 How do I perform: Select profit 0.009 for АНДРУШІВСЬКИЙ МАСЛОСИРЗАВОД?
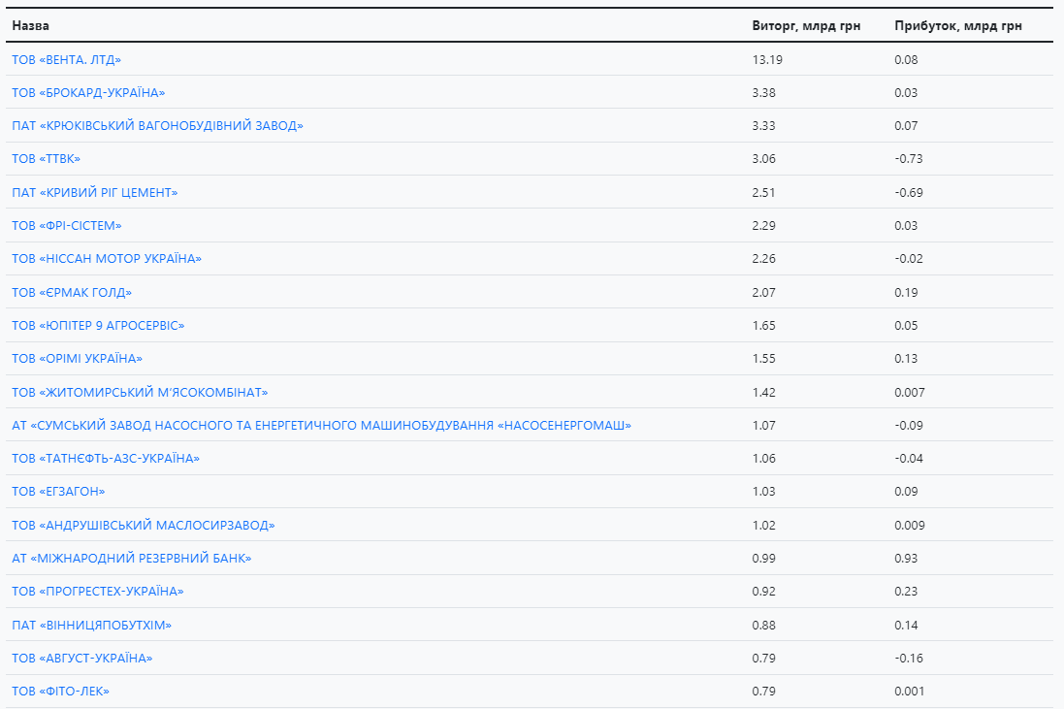coord(909,526)
